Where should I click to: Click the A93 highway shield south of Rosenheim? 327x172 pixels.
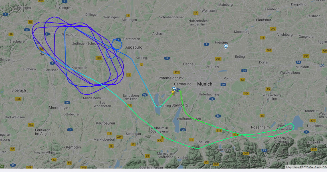(264, 150)
